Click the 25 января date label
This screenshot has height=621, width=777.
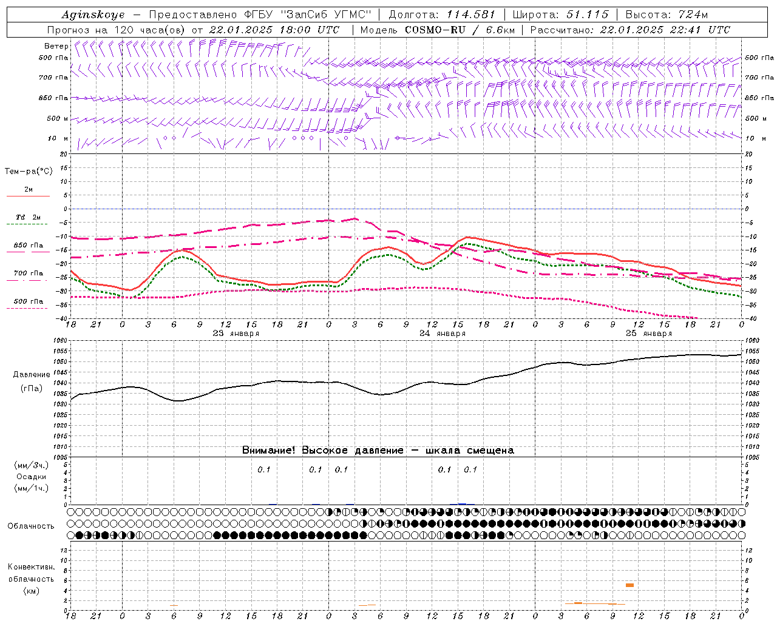(649, 334)
